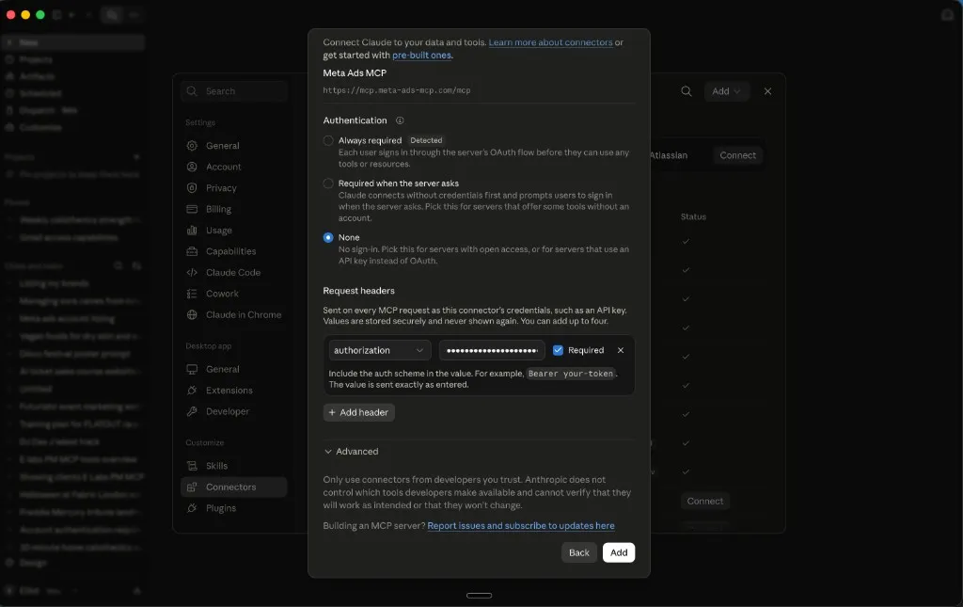
Task: Open the pre-built ones link
Action: [x=421, y=56]
